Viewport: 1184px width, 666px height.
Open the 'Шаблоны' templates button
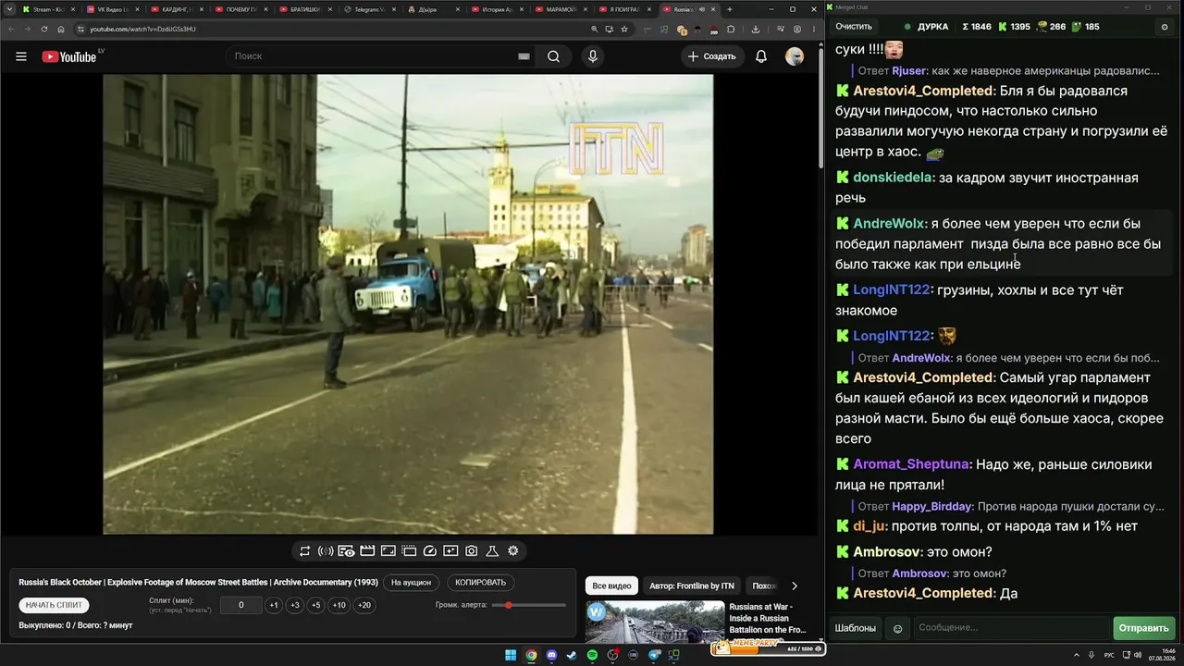click(x=856, y=628)
